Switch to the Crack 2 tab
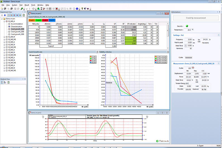The width and height of the screenshot is (222, 148). click(x=39, y=20)
